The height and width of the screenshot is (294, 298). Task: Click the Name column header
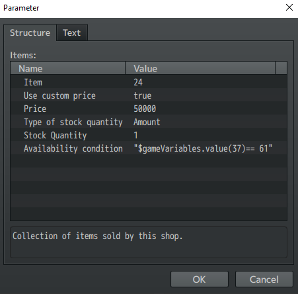click(x=68, y=68)
